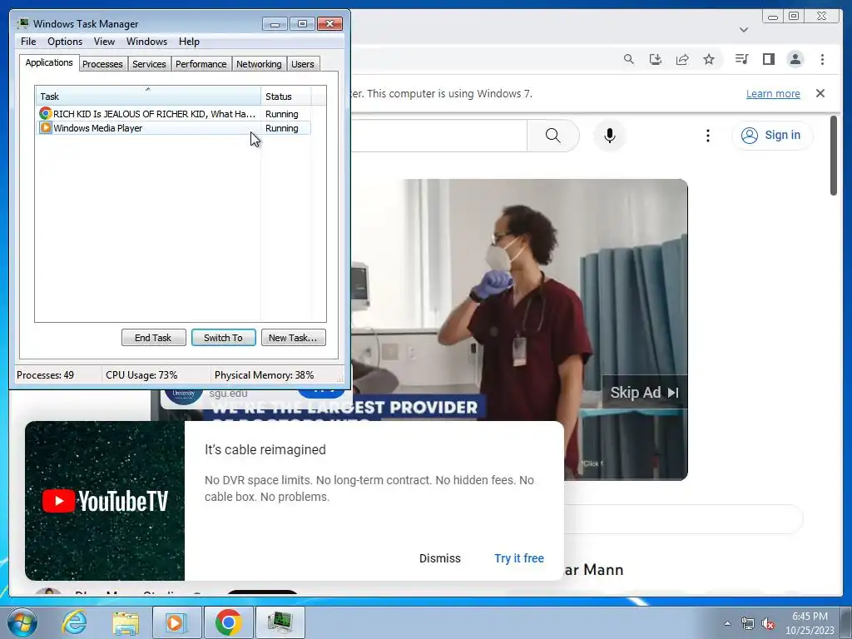Click the Chrome page vertical scrollbar thumb
The width and height of the screenshot is (852, 639).
pos(834,156)
